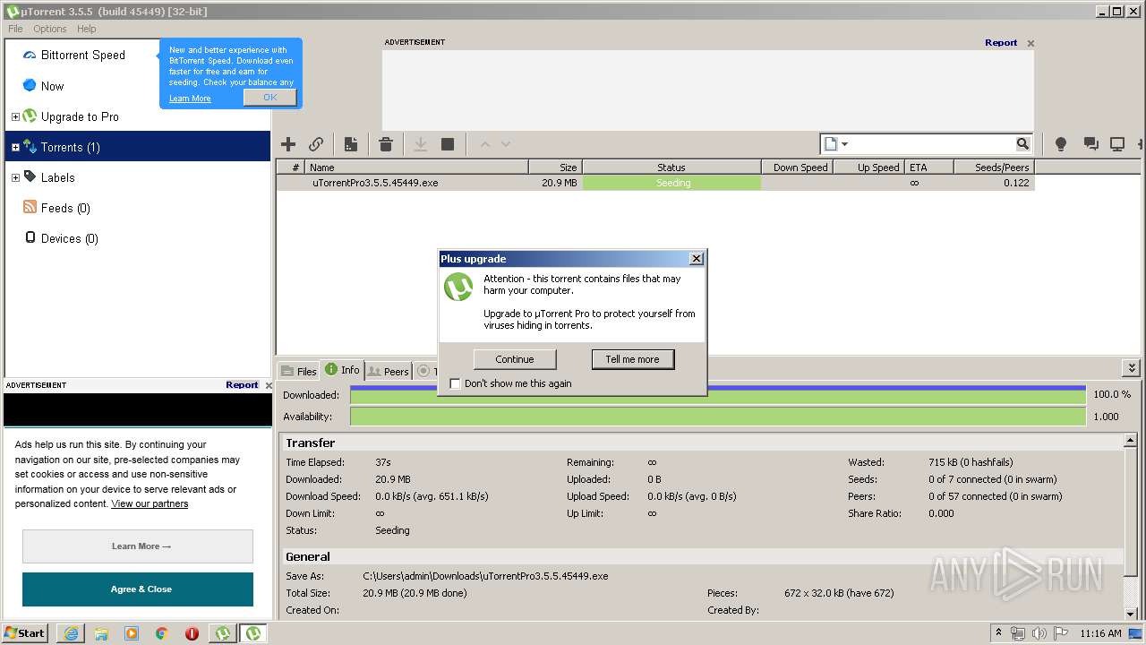Click the remote monitor icon in toolbar
This screenshot has height=645, width=1146.
[x=1117, y=144]
